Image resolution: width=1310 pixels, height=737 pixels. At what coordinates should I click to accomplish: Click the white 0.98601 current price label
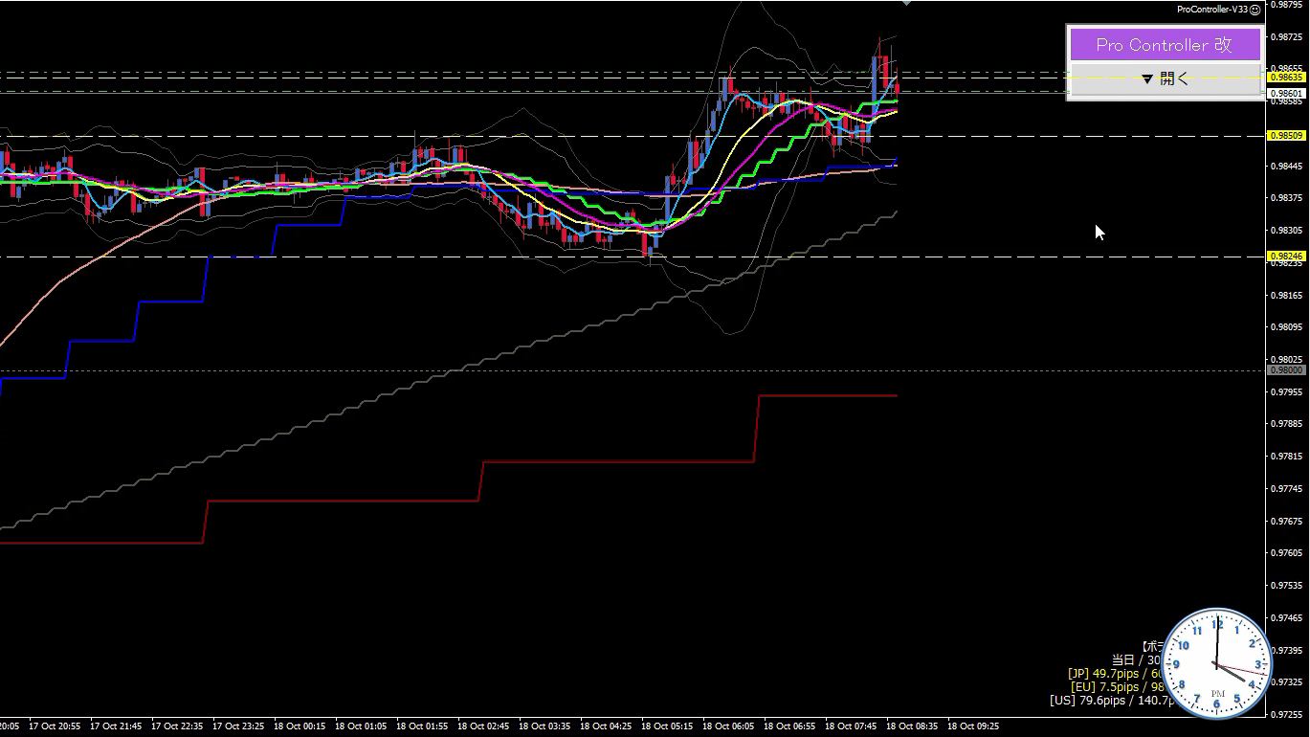tap(1286, 94)
